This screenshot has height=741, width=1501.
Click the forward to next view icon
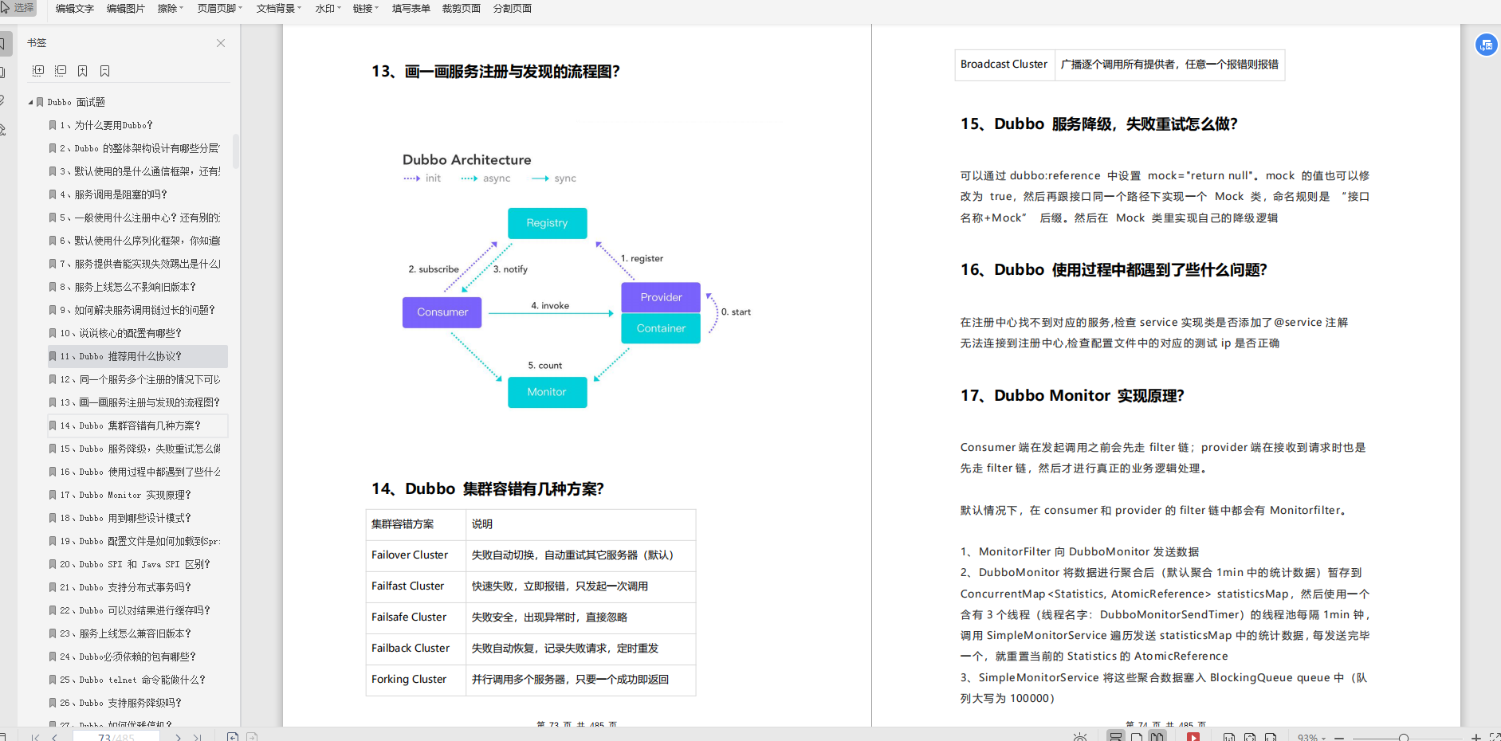click(x=252, y=737)
